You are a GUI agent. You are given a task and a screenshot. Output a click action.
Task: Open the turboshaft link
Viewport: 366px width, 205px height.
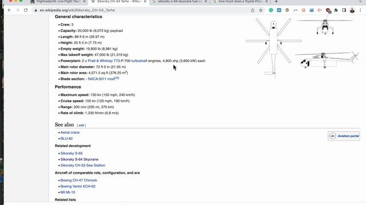click(139, 61)
